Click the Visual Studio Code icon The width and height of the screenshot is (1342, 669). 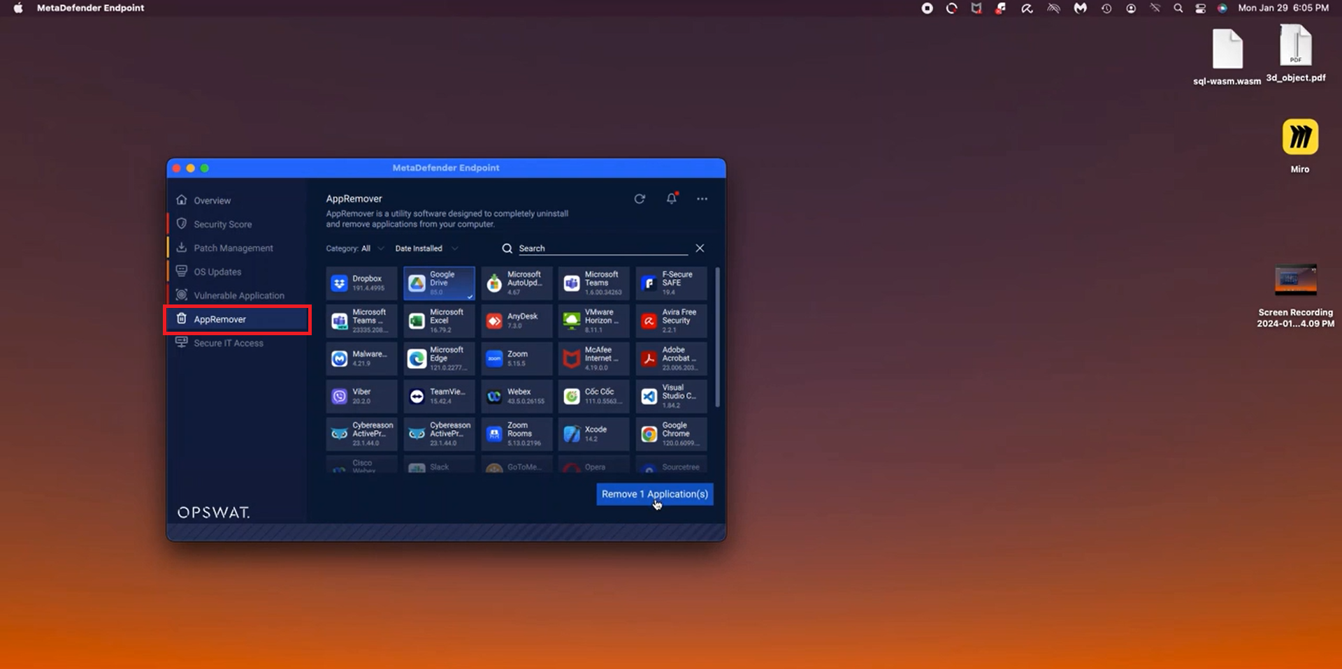[x=649, y=397]
